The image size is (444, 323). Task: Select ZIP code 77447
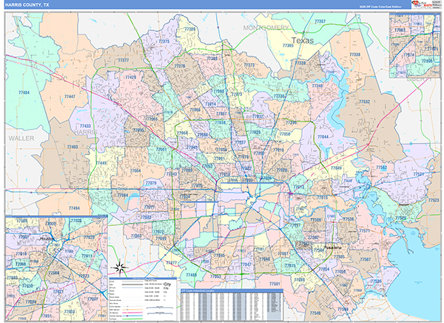point(70,96)
